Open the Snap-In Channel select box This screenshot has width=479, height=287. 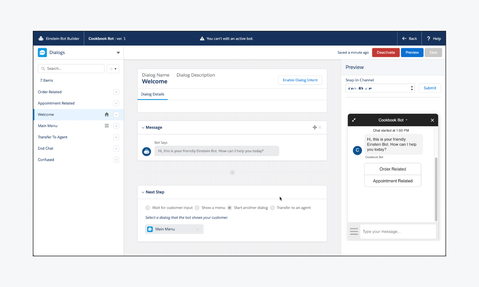pos(380,88)
